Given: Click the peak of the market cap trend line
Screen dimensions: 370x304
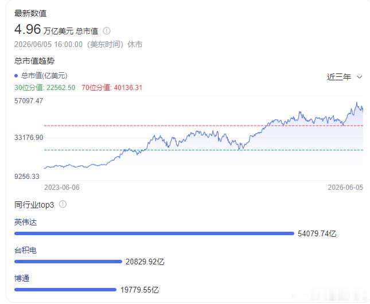Looking at the screenshot, I should (x=357, y=103).
